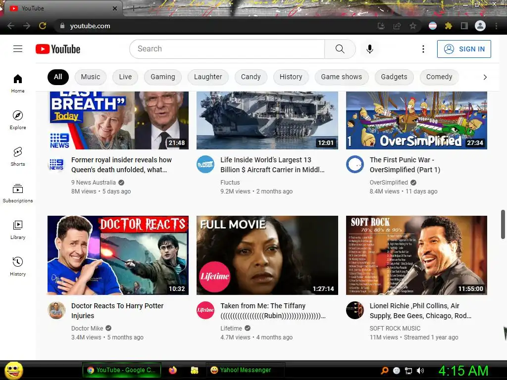The height and width of the screenshot is (380, 507).
Task: Open 'Life Inside World's Largest' video title
Action: click(x=272, y=165)
